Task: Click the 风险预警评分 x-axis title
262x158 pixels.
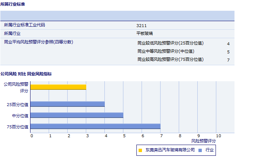Action: (x=203, y=141)
